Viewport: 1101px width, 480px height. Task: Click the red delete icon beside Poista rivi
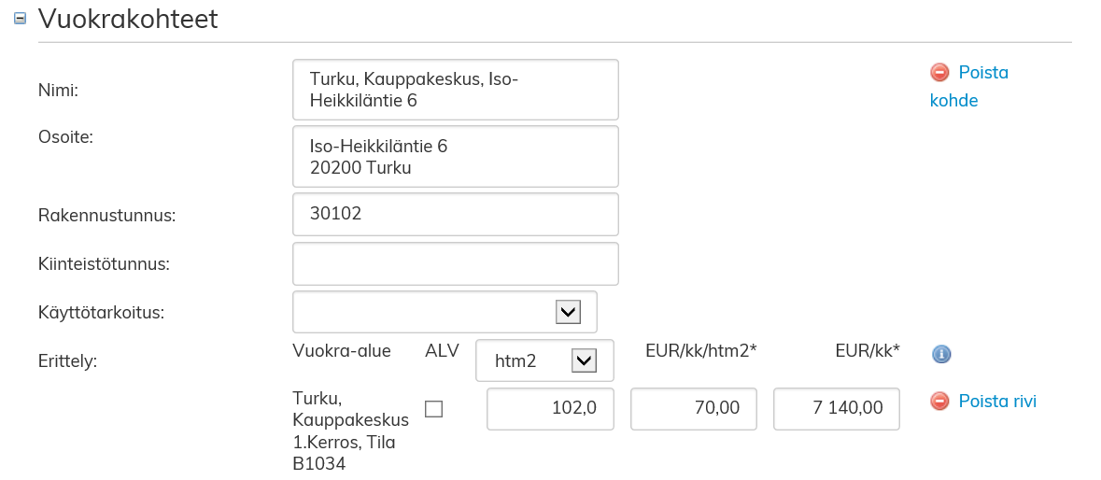pyautogui.click(x=939, y=402)
